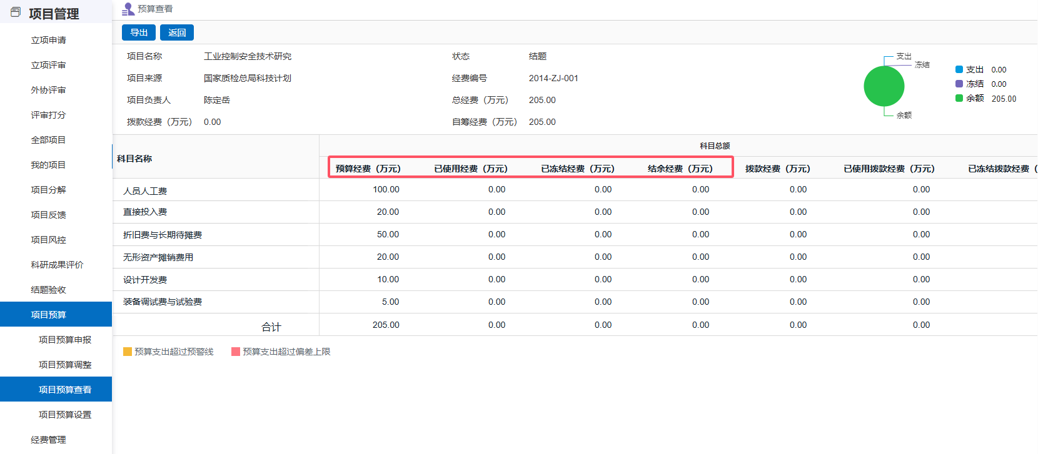Select 科研成果评价 in the sidebar
Viewport: 1038px width, 454px height.
(x=57, y=265)
